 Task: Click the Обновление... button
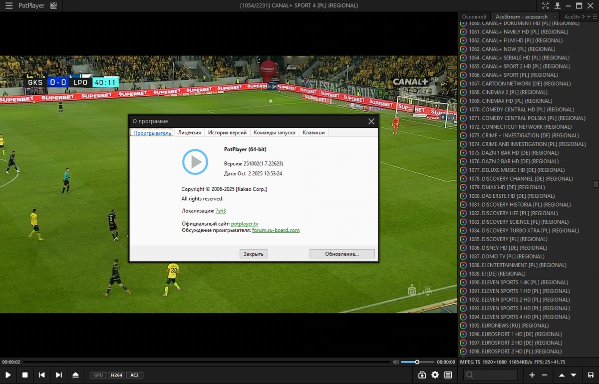(342, 254)
